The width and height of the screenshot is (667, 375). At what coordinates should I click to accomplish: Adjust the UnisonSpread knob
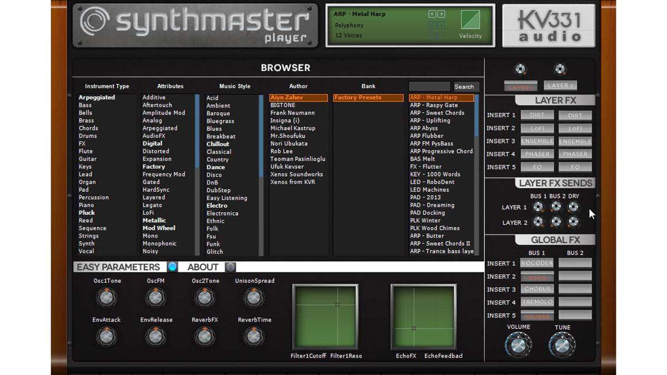coord(254,298)
